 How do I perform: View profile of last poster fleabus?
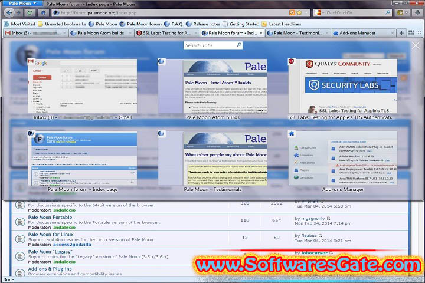[309, 236]
